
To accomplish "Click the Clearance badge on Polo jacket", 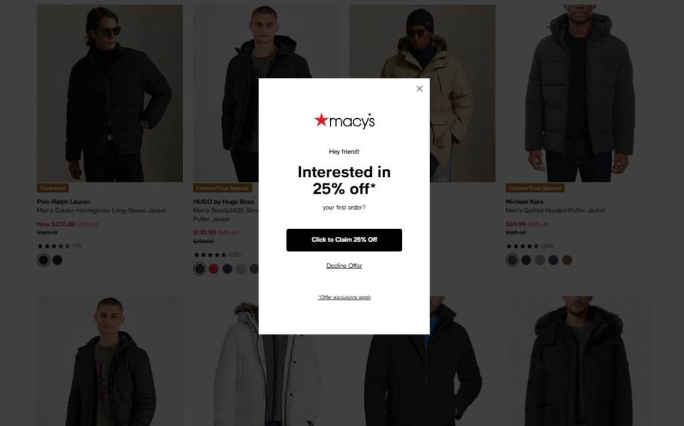I will tap(53, 188).
